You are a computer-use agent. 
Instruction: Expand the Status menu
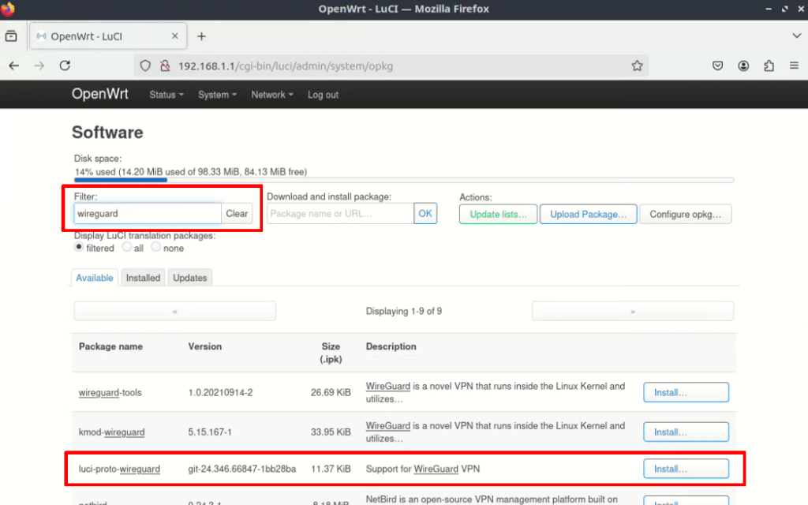pos(166,95)
